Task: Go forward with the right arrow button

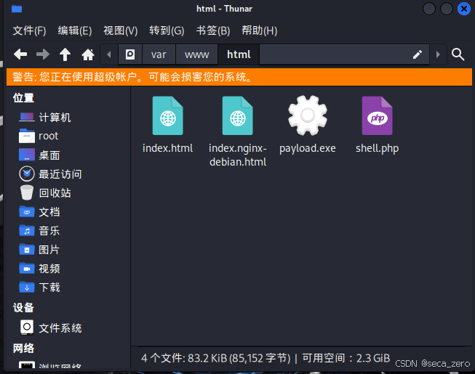Action: point(43,54)
